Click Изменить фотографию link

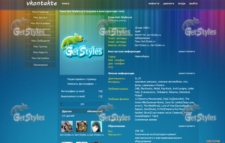(80, 84)
